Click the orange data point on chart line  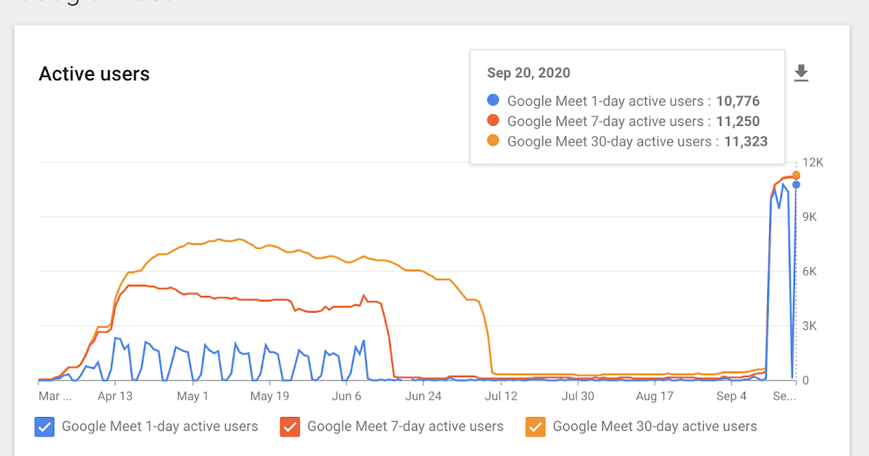click(796, 175)
